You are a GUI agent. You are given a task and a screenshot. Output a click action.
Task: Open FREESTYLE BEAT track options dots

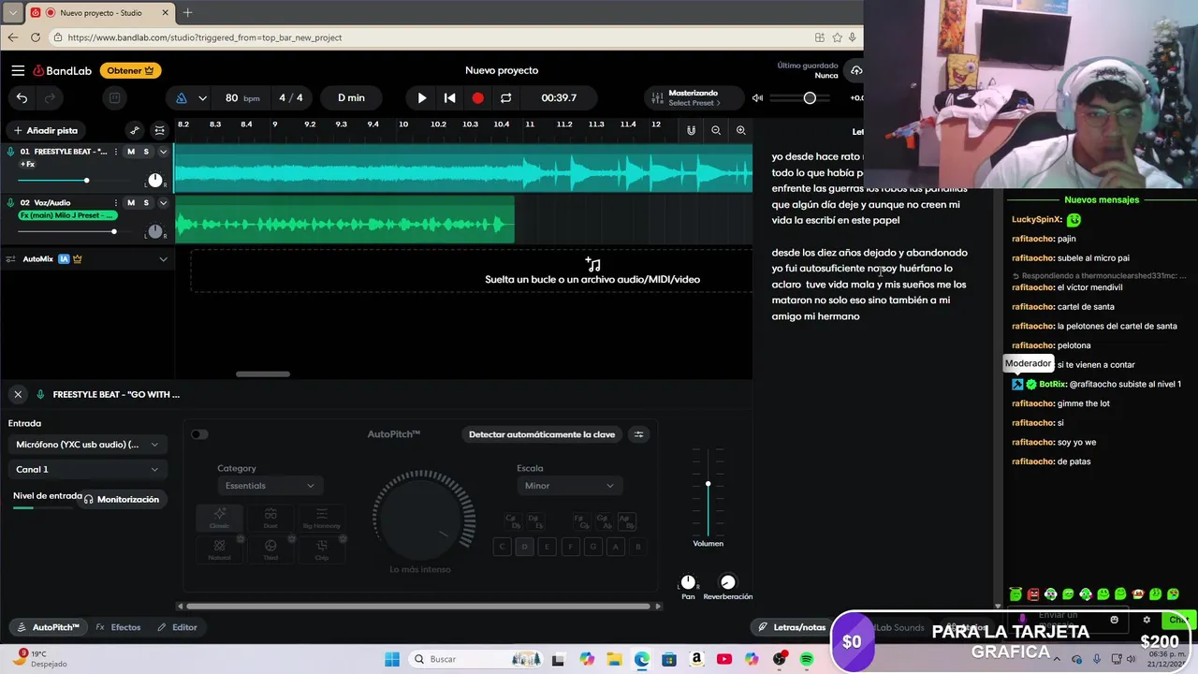point(118,152)
